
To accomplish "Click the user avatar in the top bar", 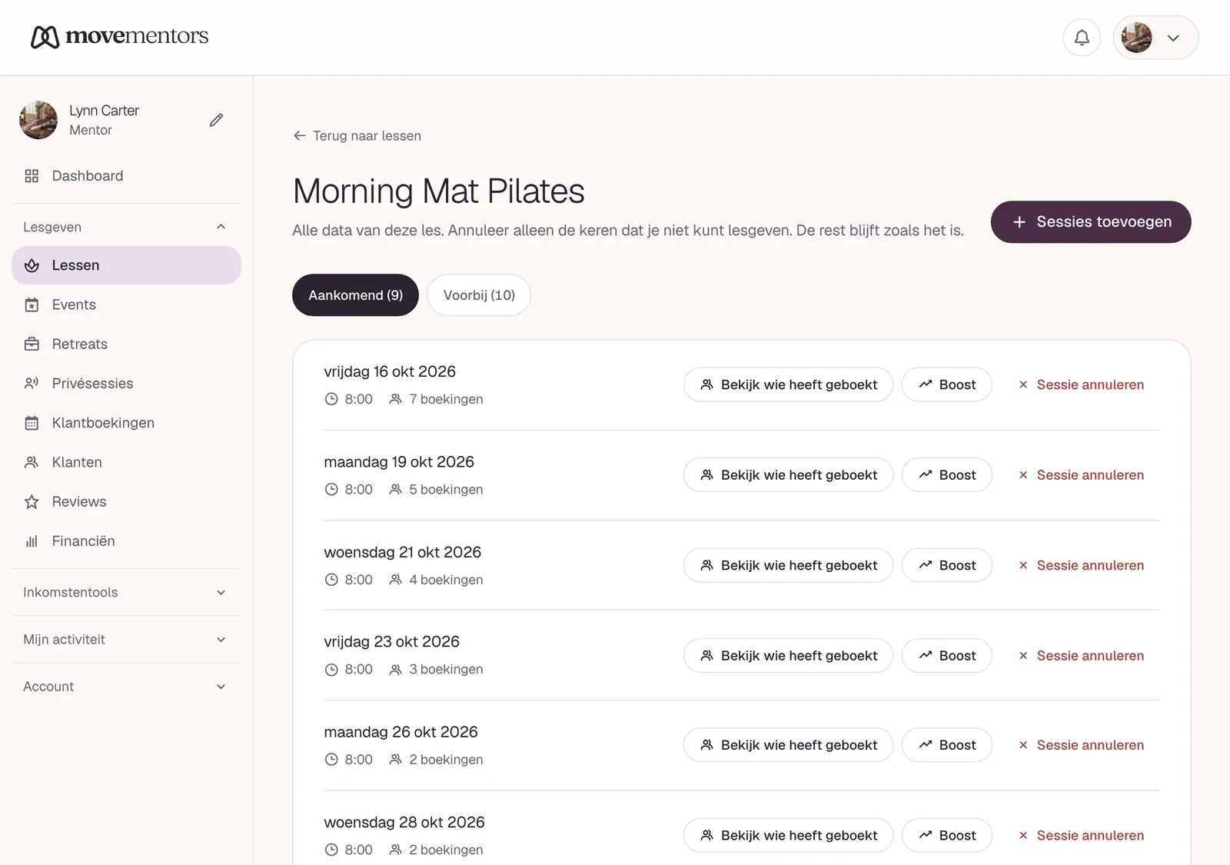I will [x=1136, y=37].
